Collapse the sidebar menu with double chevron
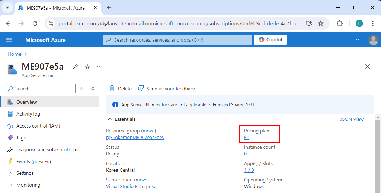The width and height of the screenshot is (381, 193). tap(93, 89)
